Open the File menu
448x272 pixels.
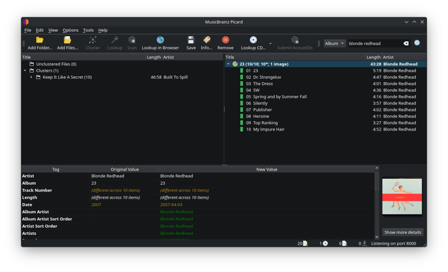coord(28,30)
